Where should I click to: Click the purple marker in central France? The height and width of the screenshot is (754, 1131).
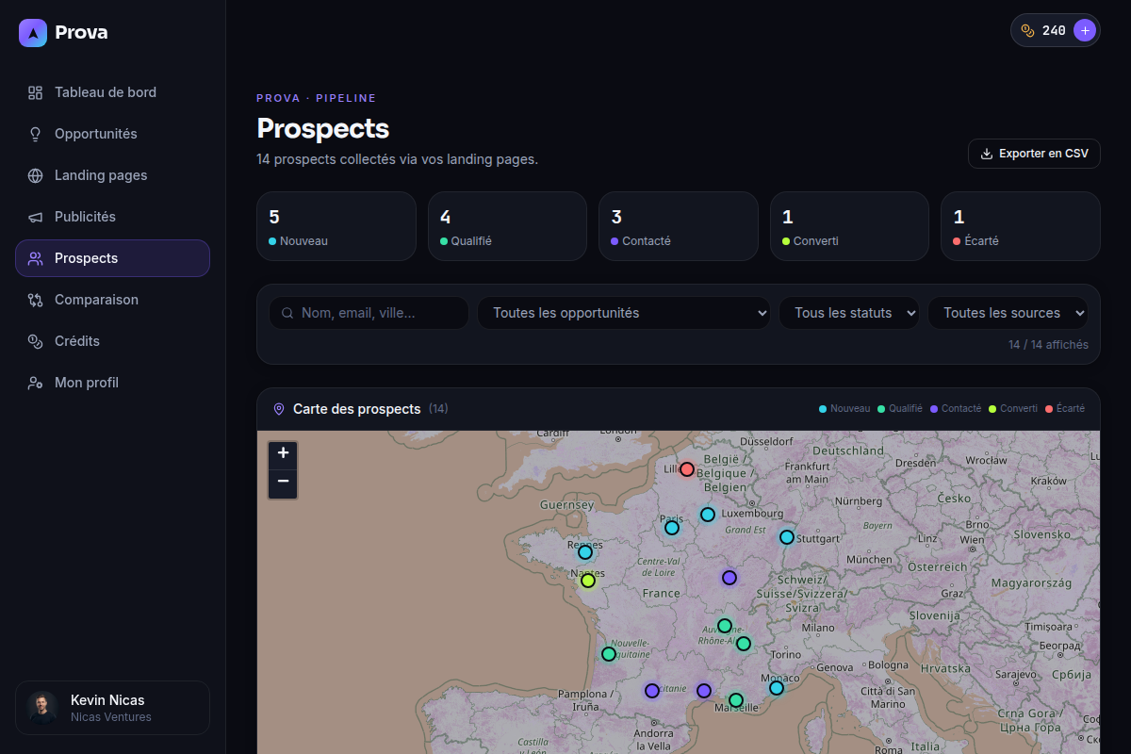point(729,578)
